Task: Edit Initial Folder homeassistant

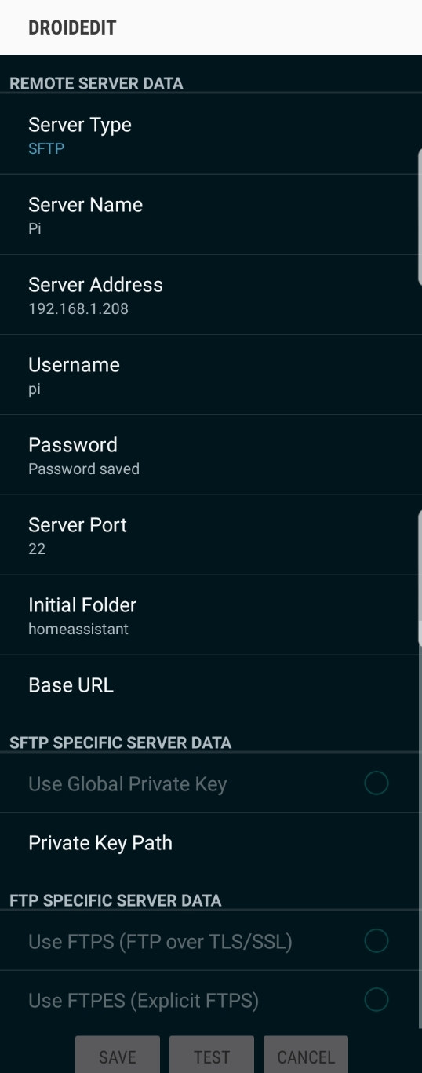Action: click(211, 615)
